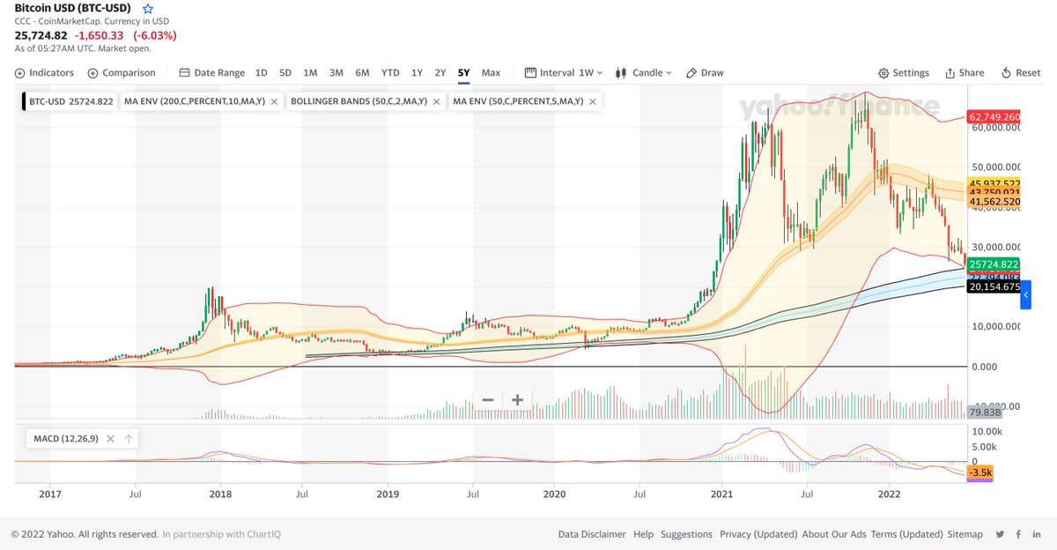Select the 1Y range
This screenshot has height=550, width=1057.
(x=418, y=73)
